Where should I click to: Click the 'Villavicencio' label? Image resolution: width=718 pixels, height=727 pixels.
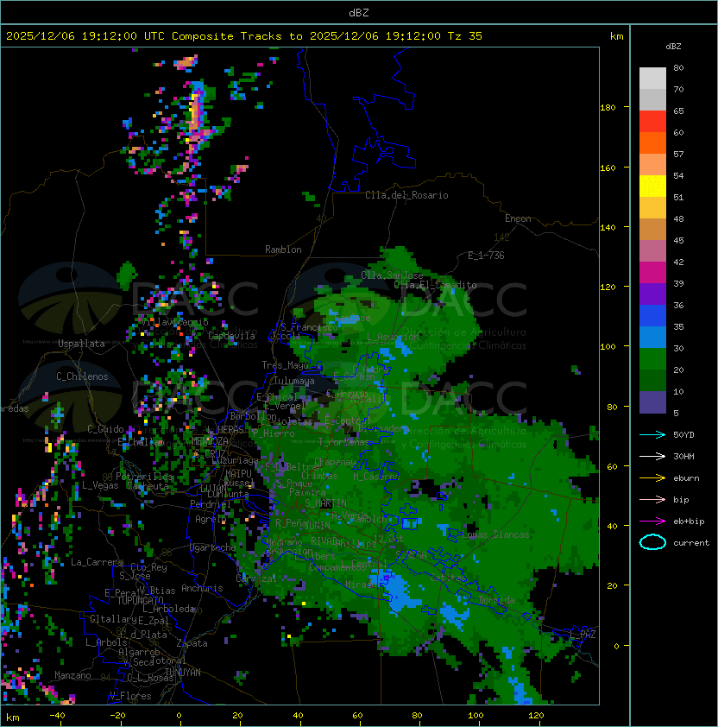click(175, 322)
